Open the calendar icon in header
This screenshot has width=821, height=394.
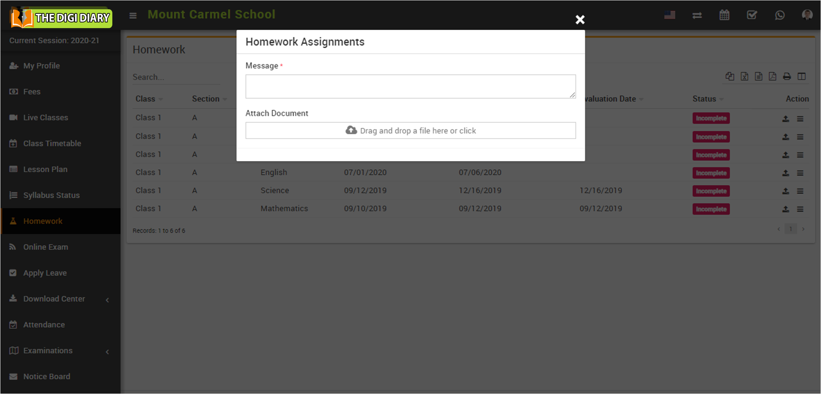pyautogui.click(x=724, y=15)
